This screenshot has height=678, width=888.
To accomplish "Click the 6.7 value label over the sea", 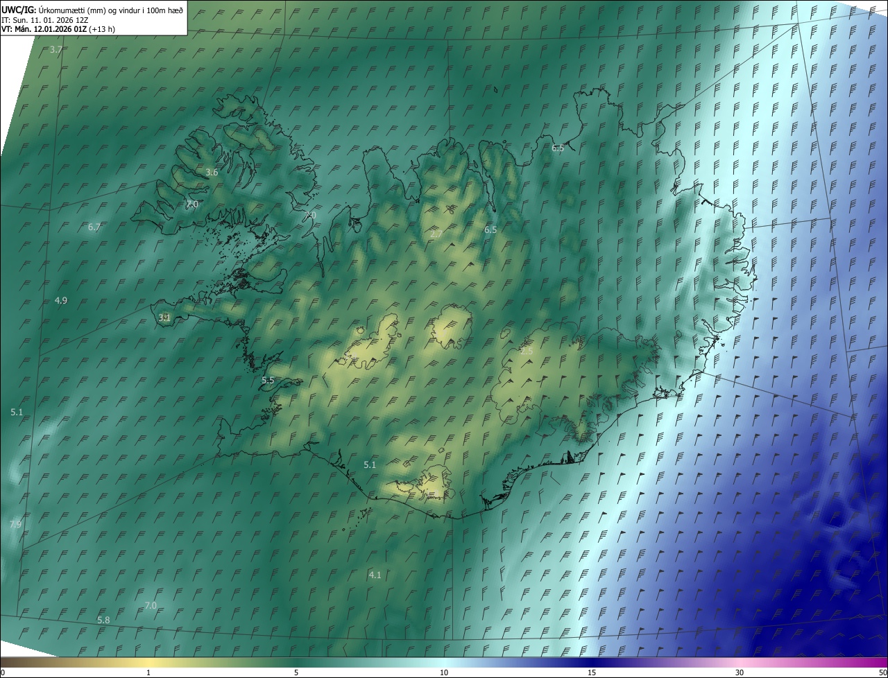I will 94,227.
